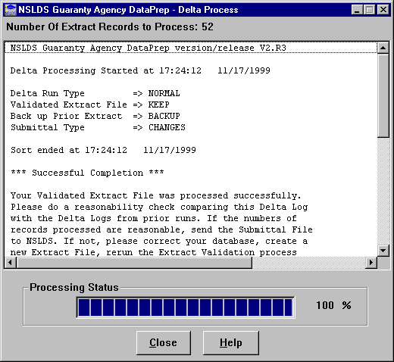Click the 'Delta Processing Started at 17:24:12' line
This screenshot has width=394, height=362.
tap(140, 70)
